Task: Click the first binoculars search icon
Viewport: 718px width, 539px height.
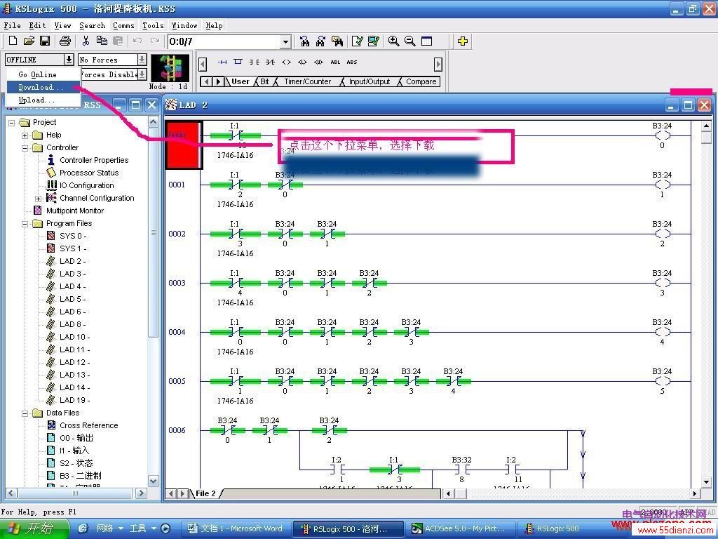Action: [304, 41]
